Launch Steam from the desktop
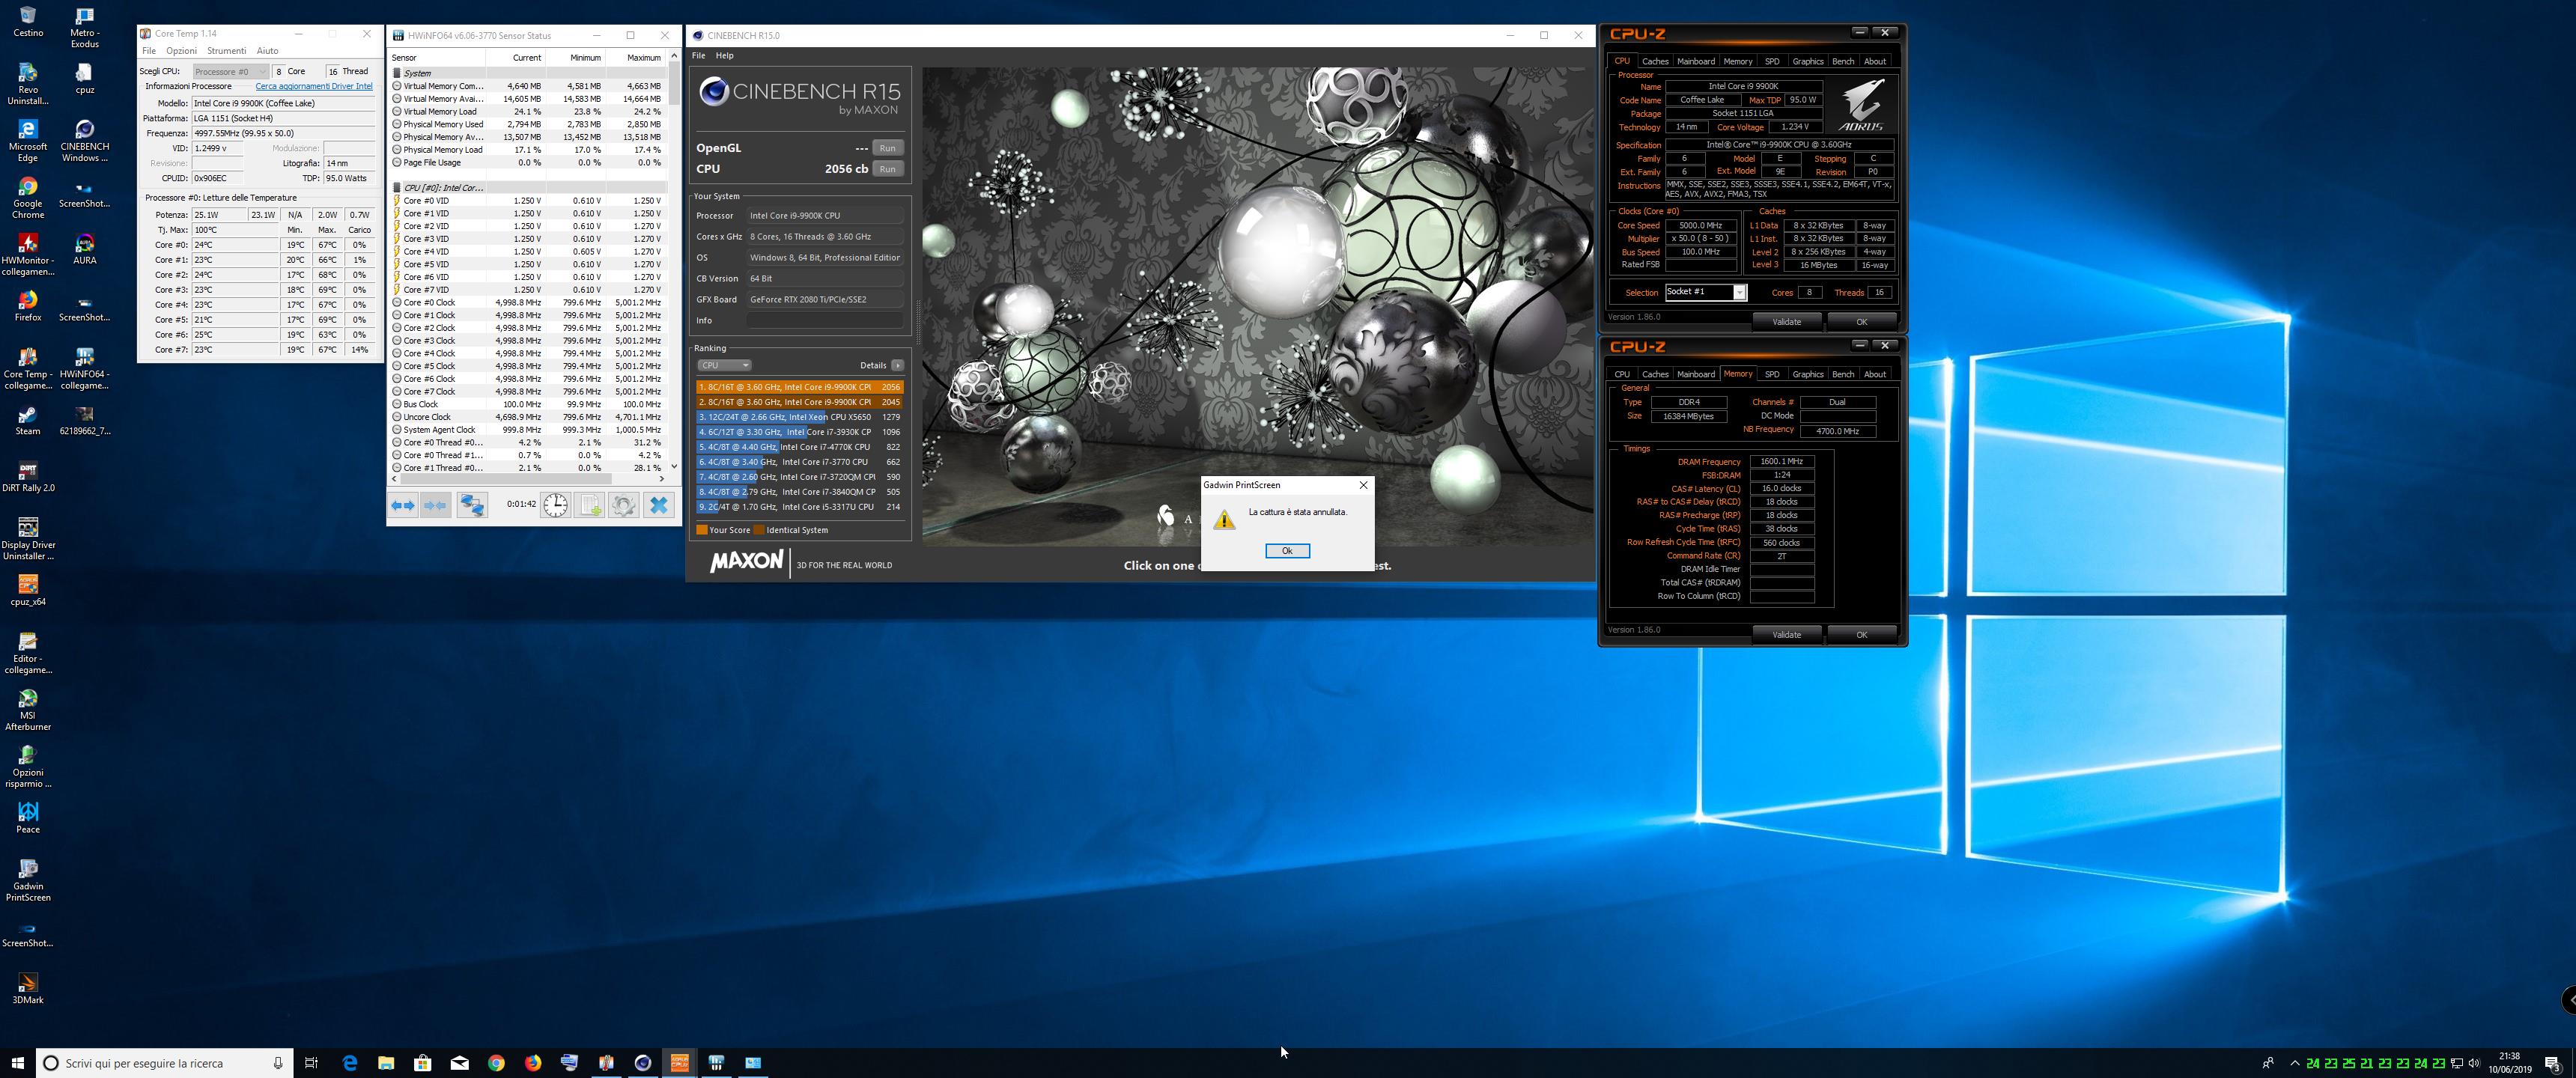This screenshot has height=1078, width=2576. 28,421
